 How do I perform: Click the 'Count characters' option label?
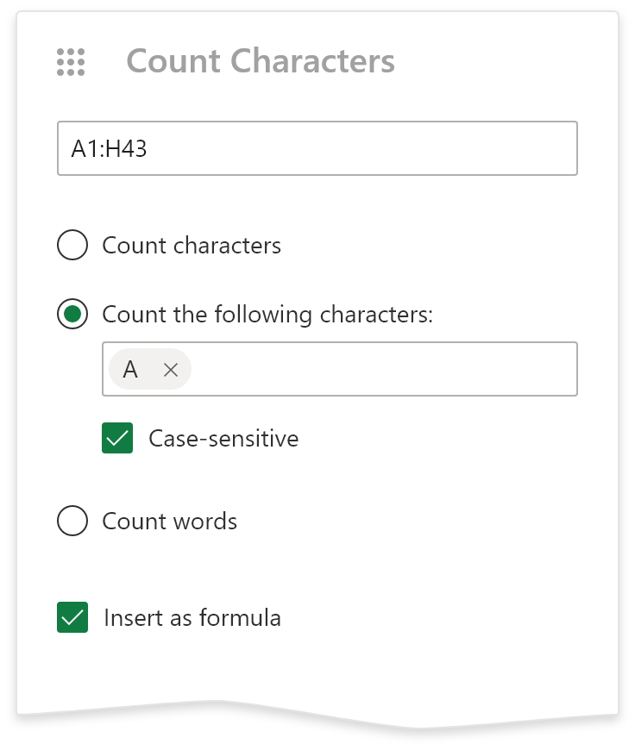click(x=192, y=246)
